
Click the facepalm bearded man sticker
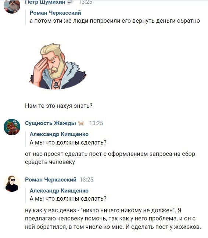(x=58, y=66)
